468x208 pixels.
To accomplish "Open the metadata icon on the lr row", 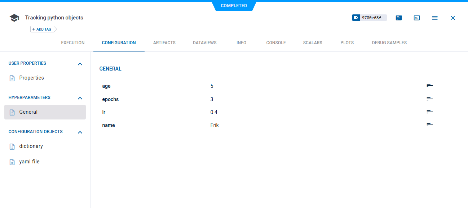I will tap(429, 112).
